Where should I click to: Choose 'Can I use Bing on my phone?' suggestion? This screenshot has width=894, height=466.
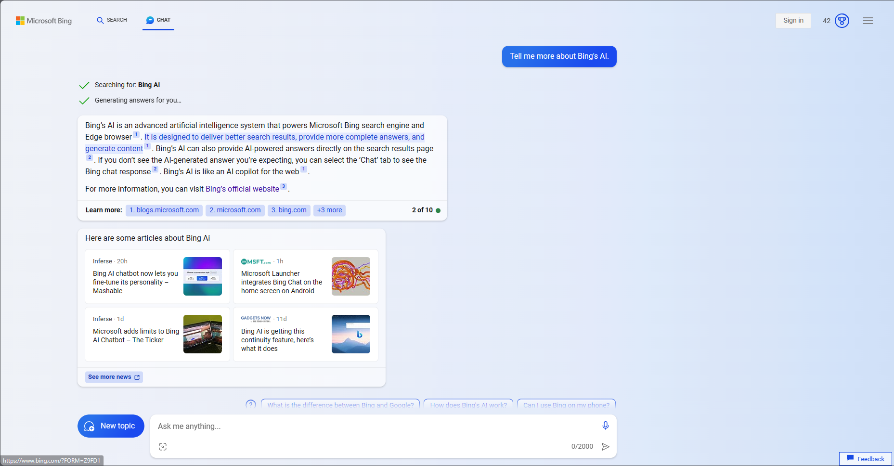(x=566, y=405)
